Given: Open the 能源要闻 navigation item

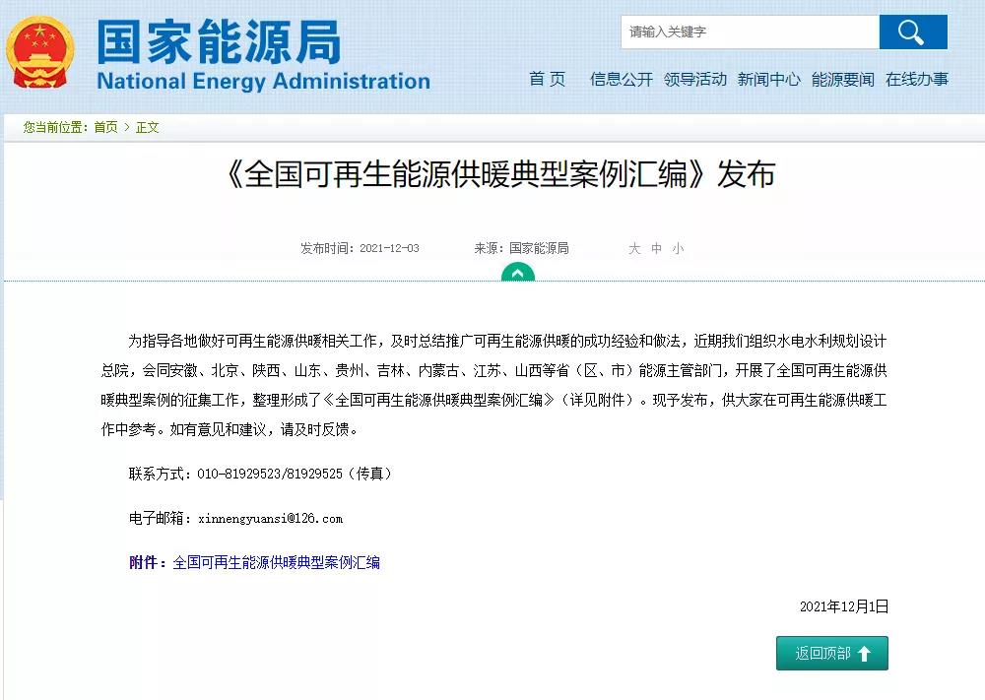Looking at the screenshot, I should [843, 80].
